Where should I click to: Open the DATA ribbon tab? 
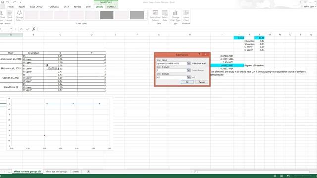tap(66, 7)
